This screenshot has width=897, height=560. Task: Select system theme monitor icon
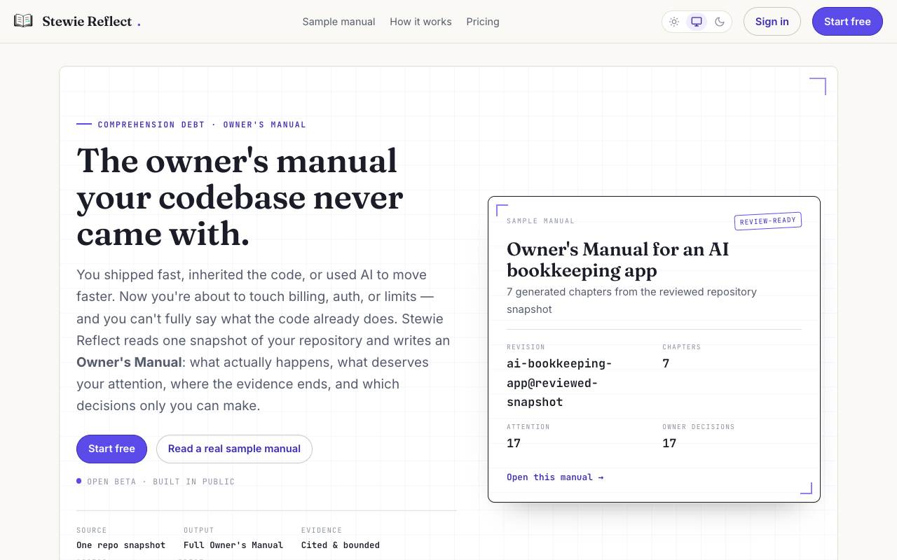pos(697,22)
